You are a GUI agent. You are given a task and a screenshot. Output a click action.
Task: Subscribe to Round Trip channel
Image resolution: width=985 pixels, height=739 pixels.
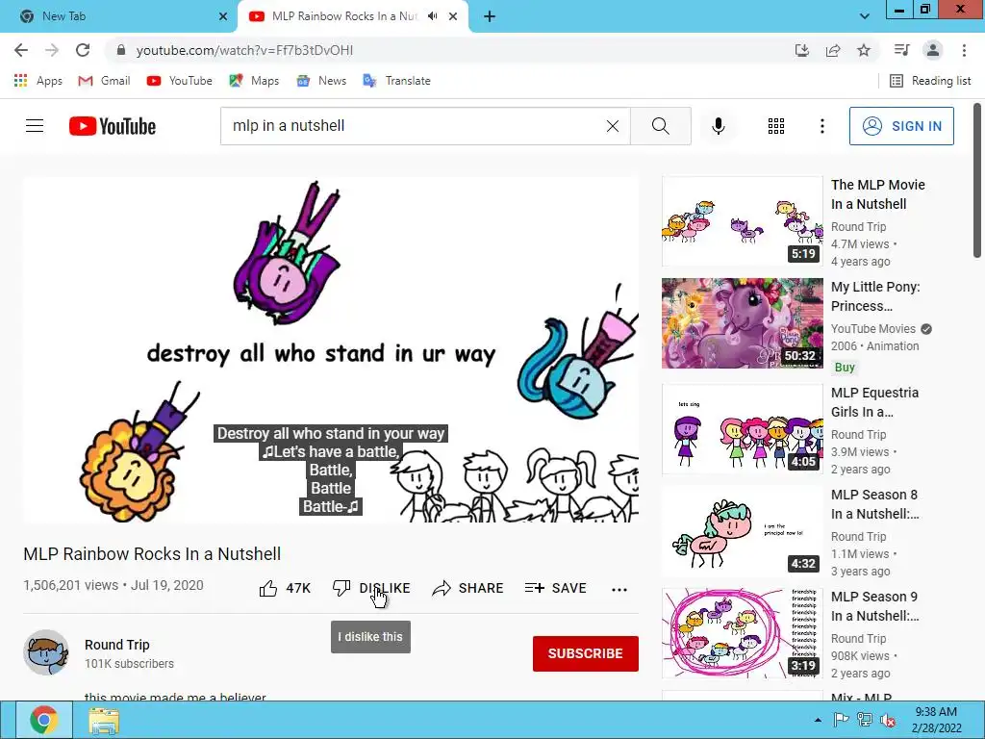coord(586,653)
